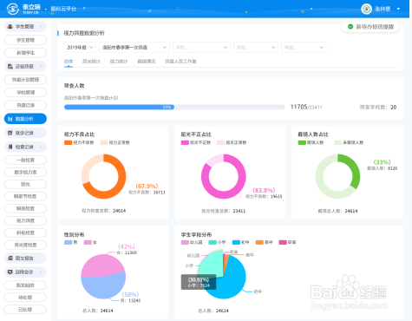Viewport: 412px width, 321px height.
Task: Collapse the 远程会诊 group
Action: tap(41, 272)
